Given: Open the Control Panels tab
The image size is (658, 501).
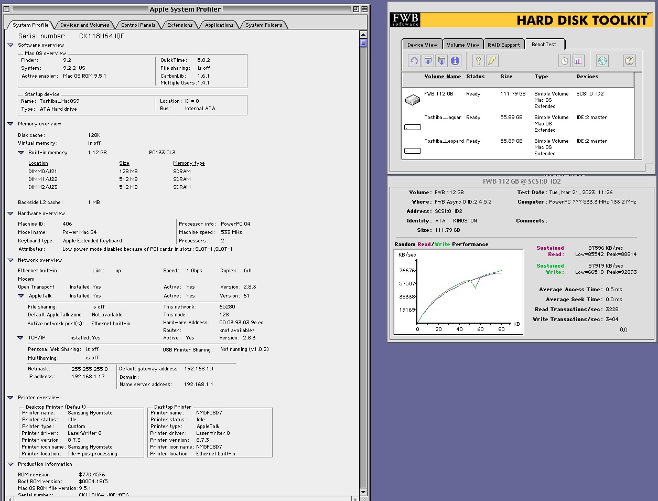Looking at the screenshot, I should [x=138, y=25].
